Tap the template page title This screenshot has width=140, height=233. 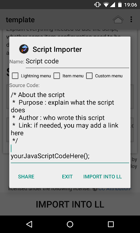click(20, 20)
